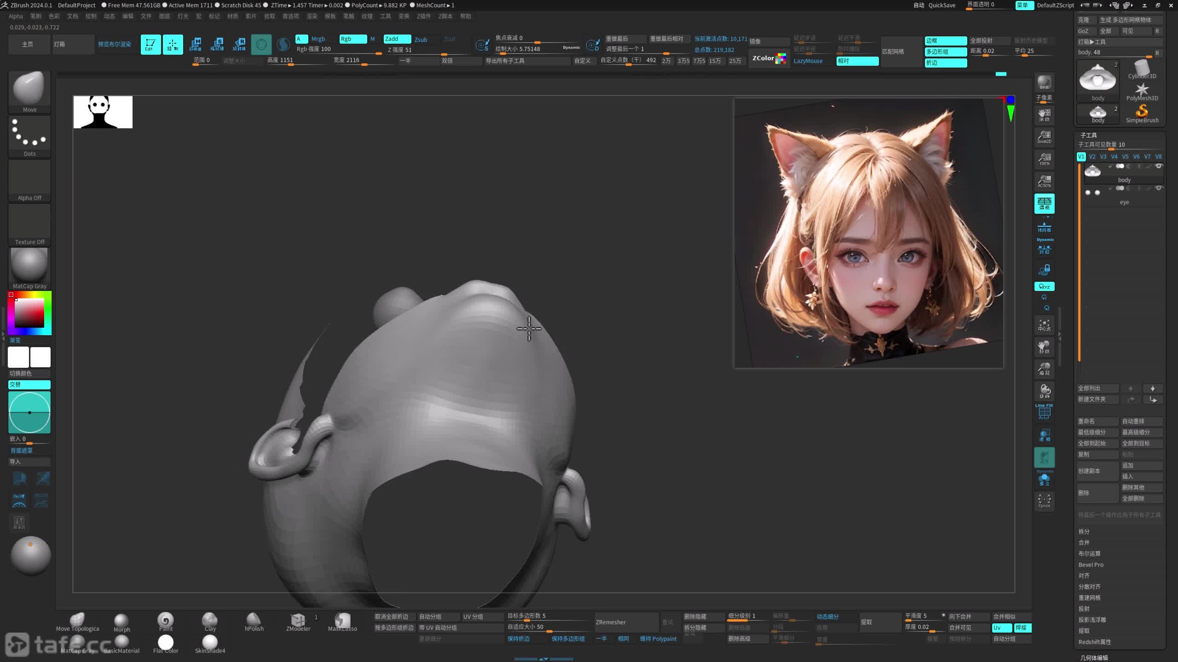
Task: Open the 材质 material menu
Action: (x=233, y=16)
